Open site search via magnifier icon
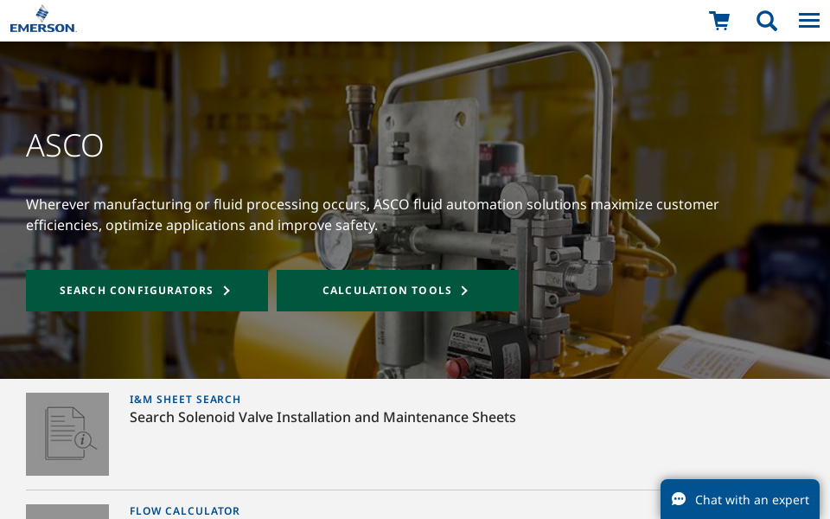 [766, 21]
